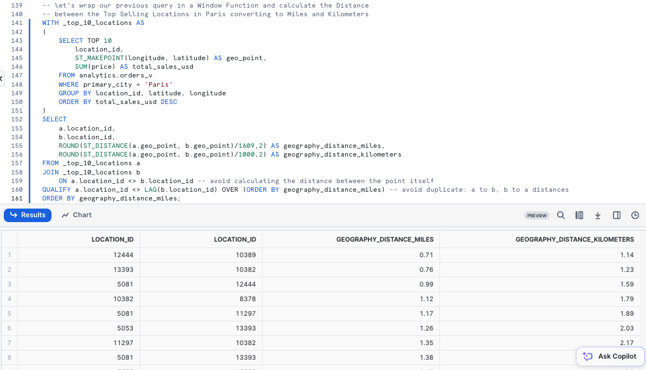
Task: Collapse the left sidebar chevron
Action: tap(2, 78)
